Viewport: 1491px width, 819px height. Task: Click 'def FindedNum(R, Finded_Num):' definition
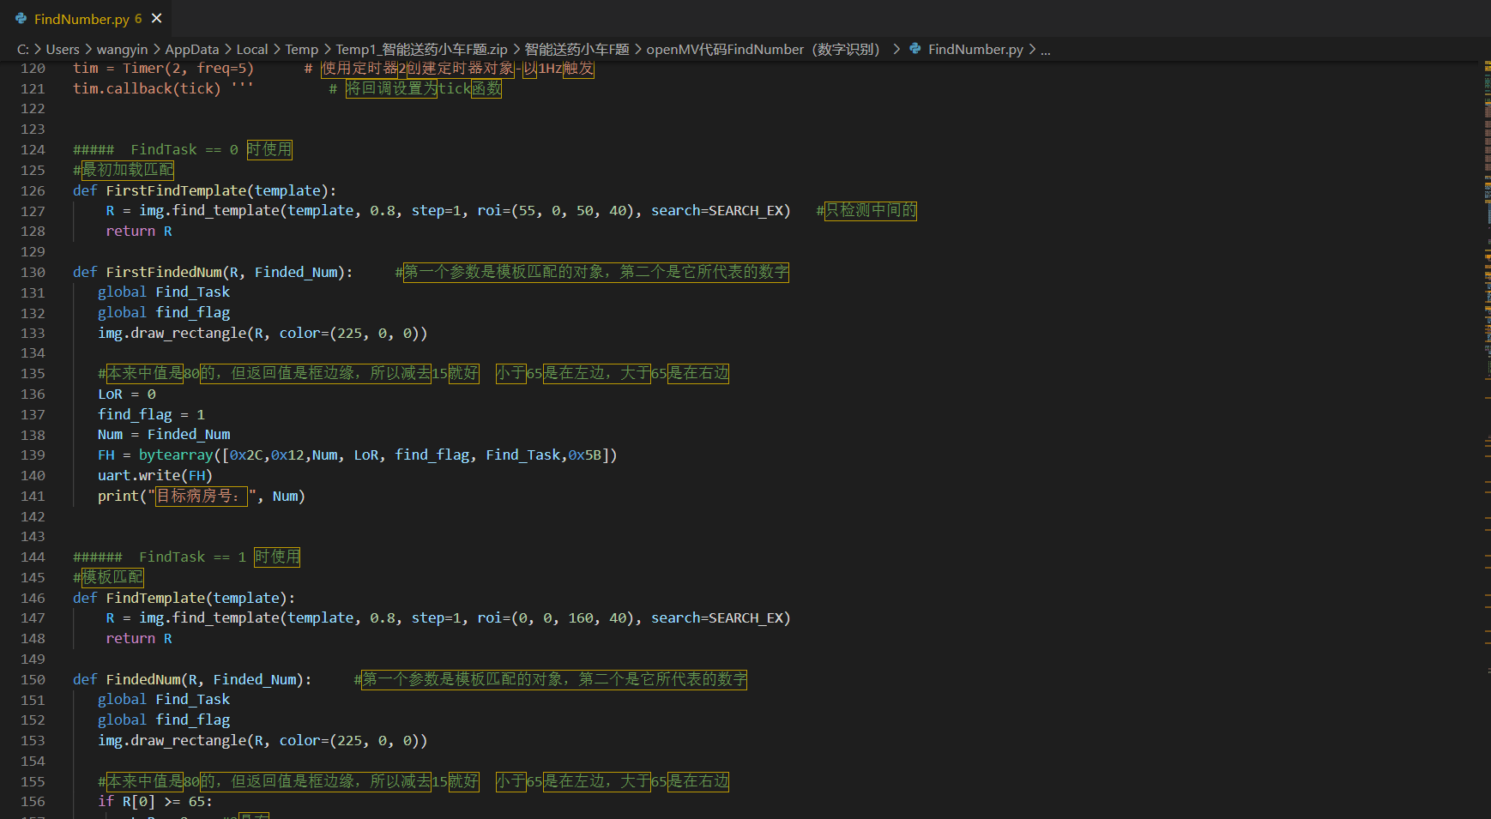[192, 679]
